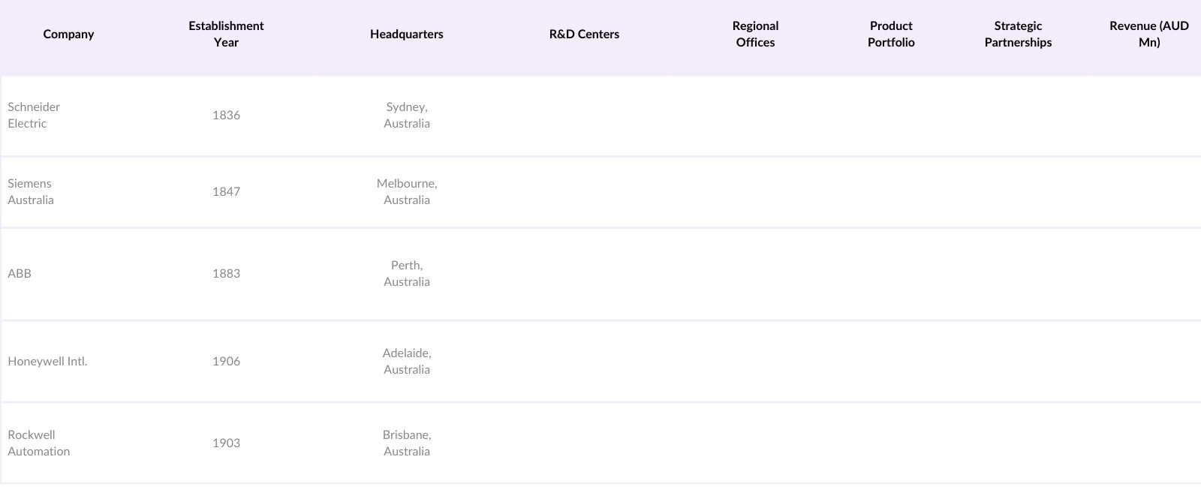
Task: Select the Establishment Year column header
Action: 226,34
